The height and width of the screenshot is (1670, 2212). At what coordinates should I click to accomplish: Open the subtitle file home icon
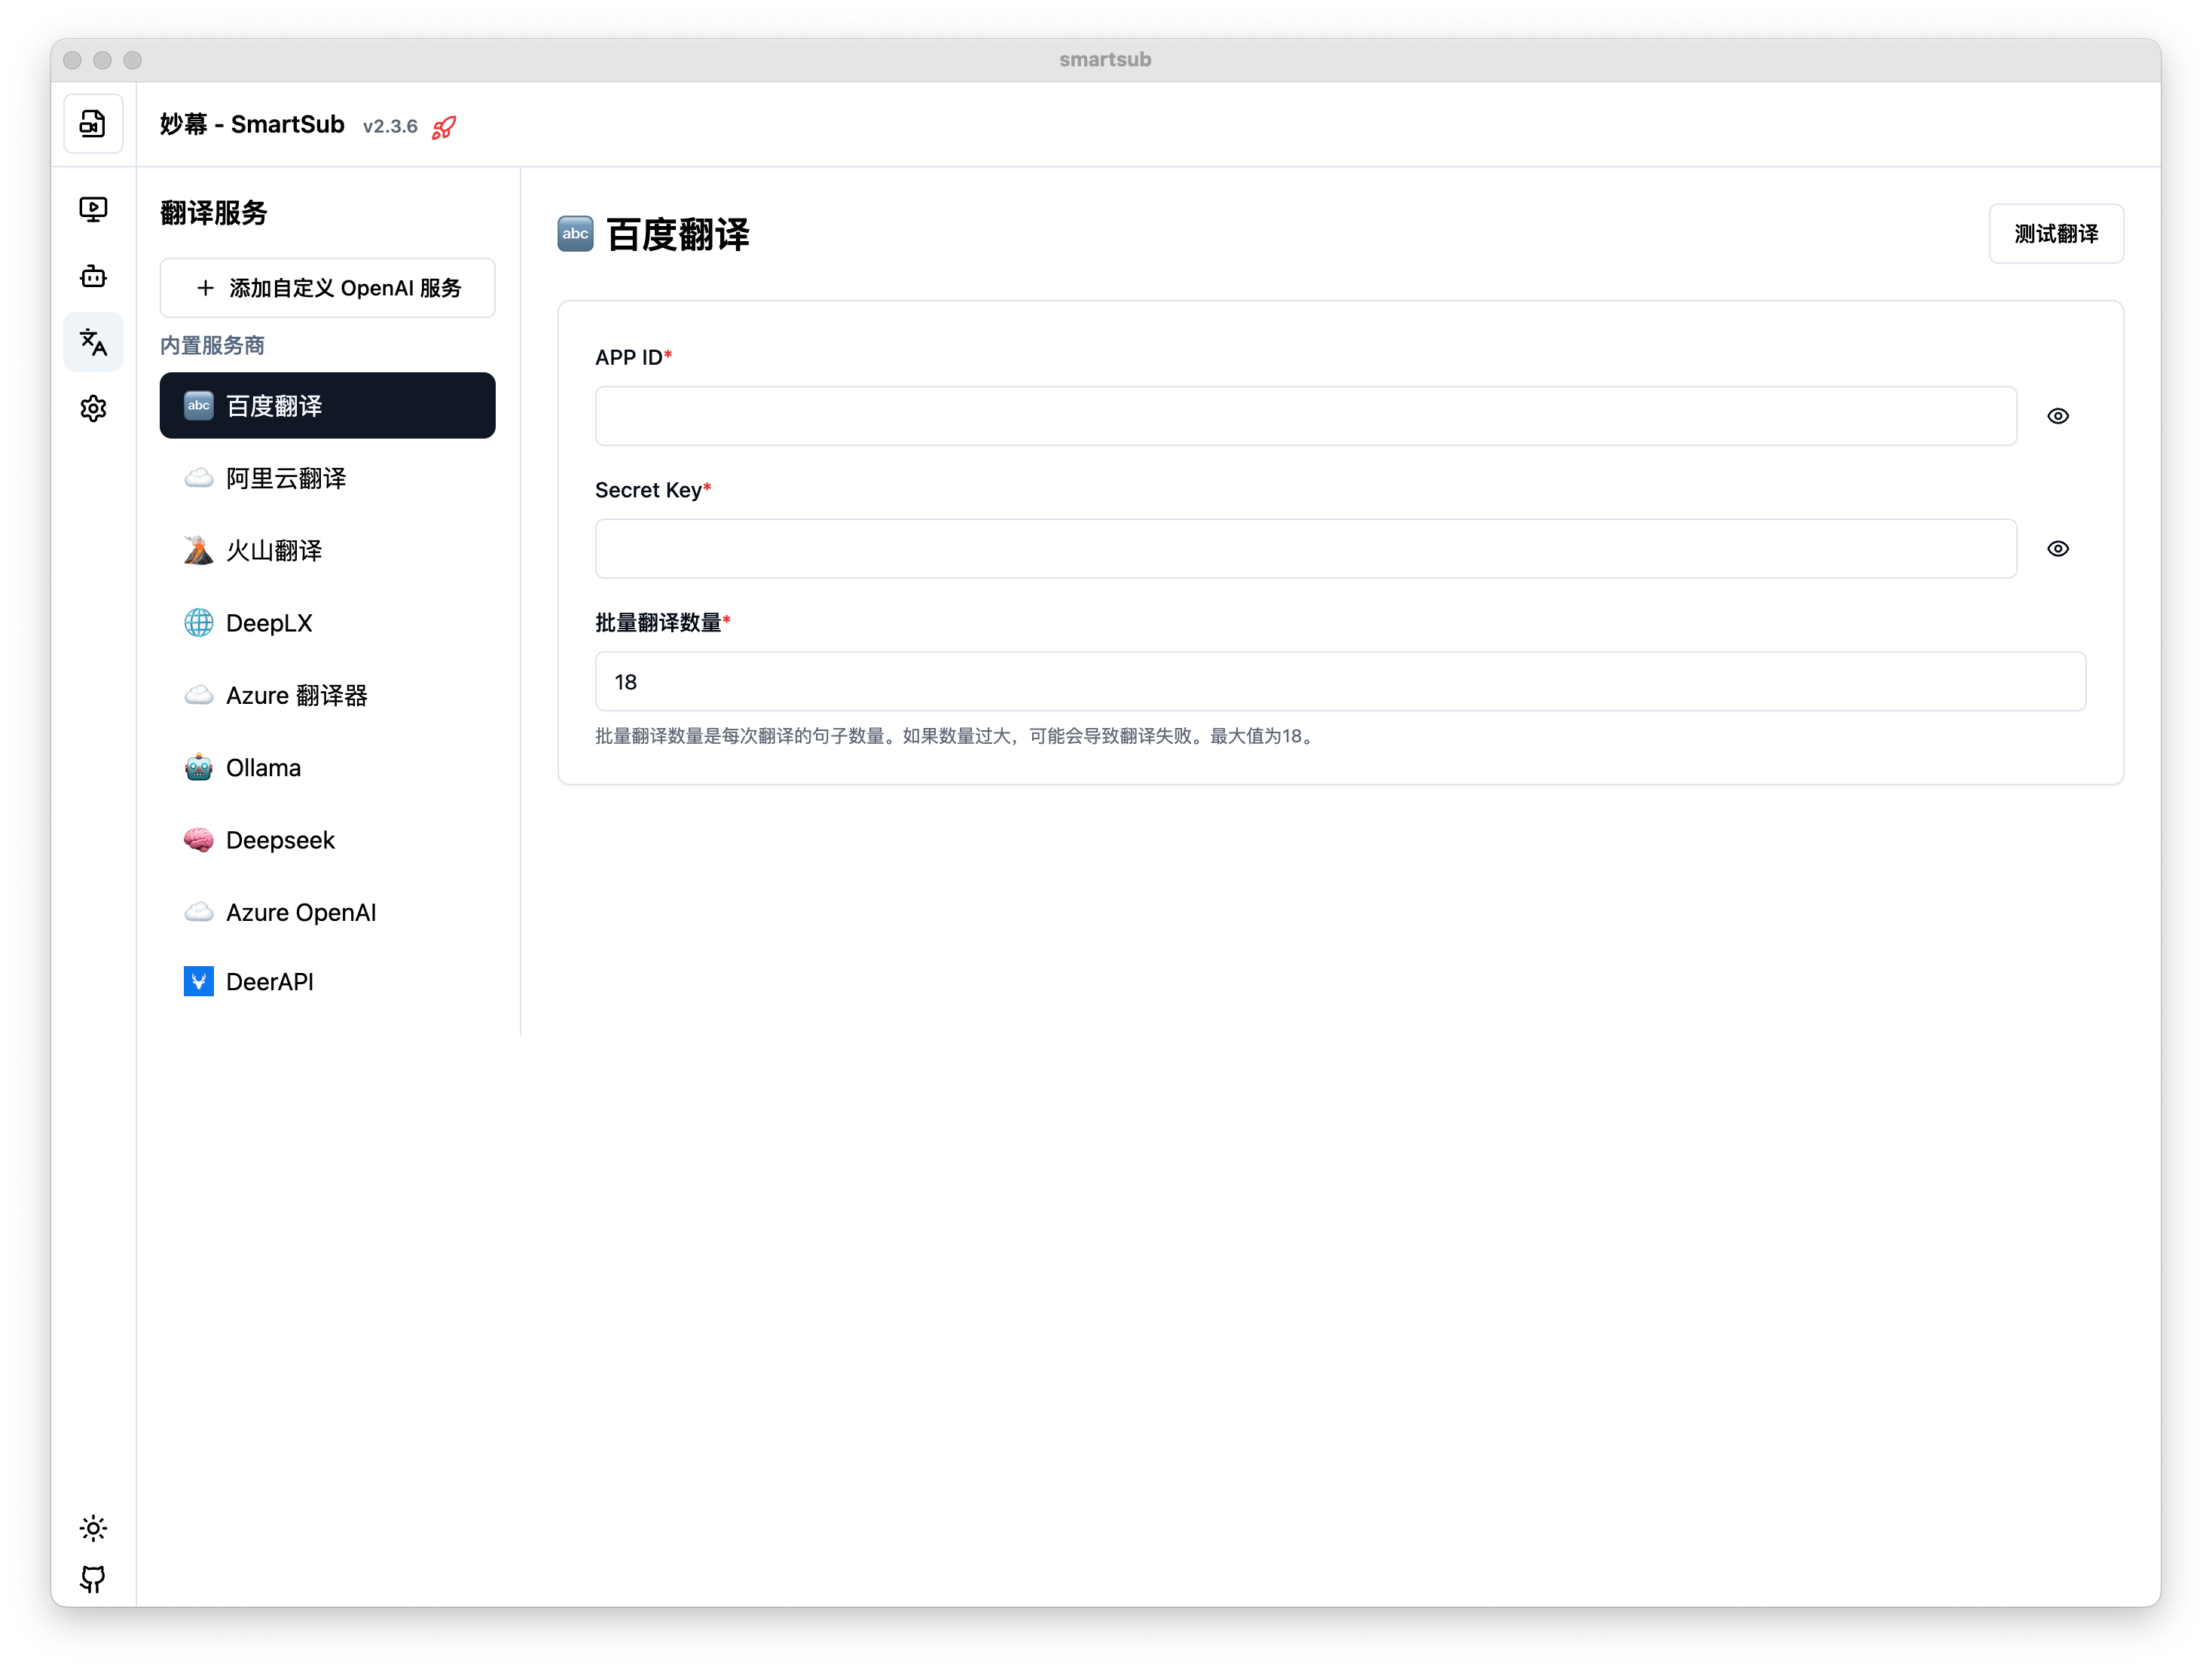point(93,124)
